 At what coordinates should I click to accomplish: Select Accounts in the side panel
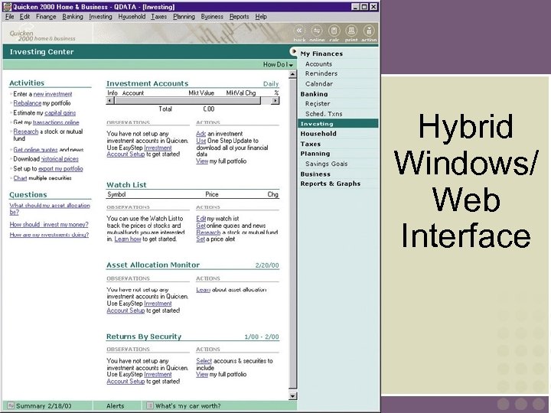(318, 64)
